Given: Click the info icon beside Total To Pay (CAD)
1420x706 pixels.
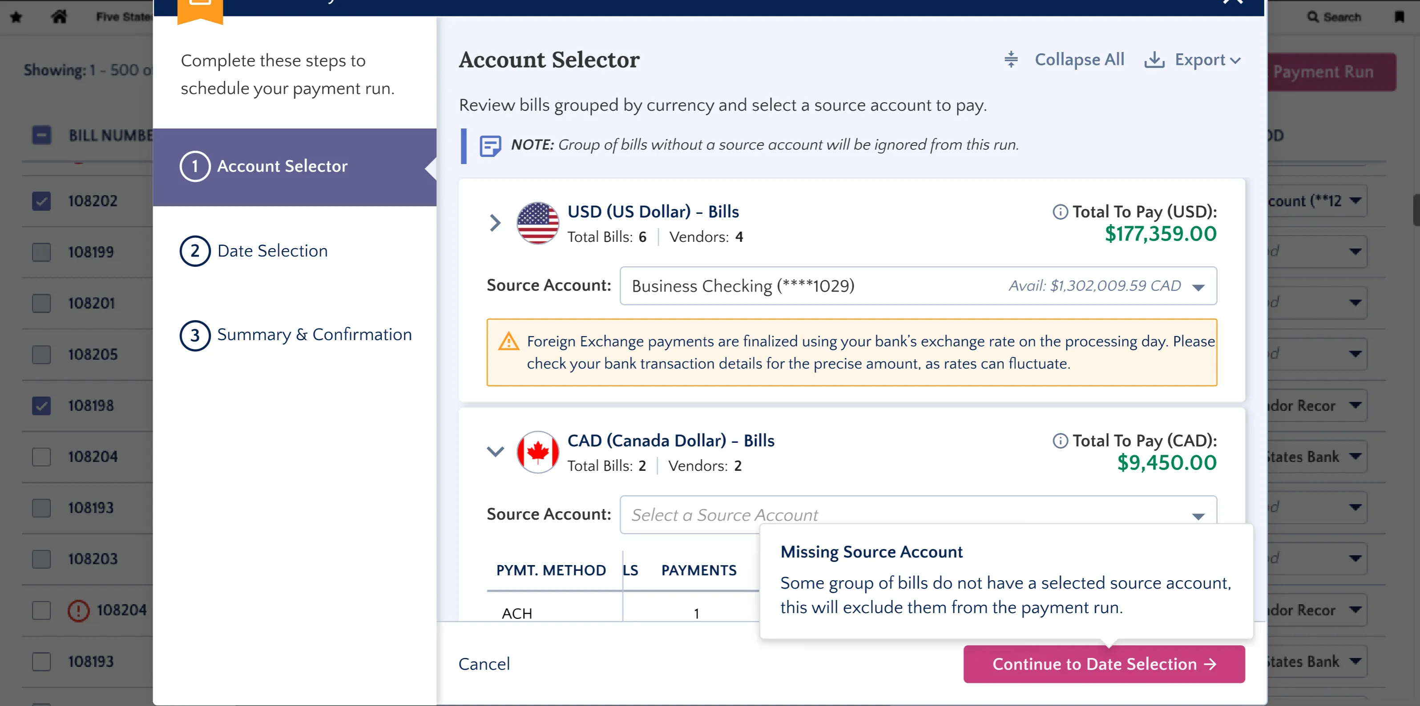Looking at the screenshot, I should (x=1060, y=441).
